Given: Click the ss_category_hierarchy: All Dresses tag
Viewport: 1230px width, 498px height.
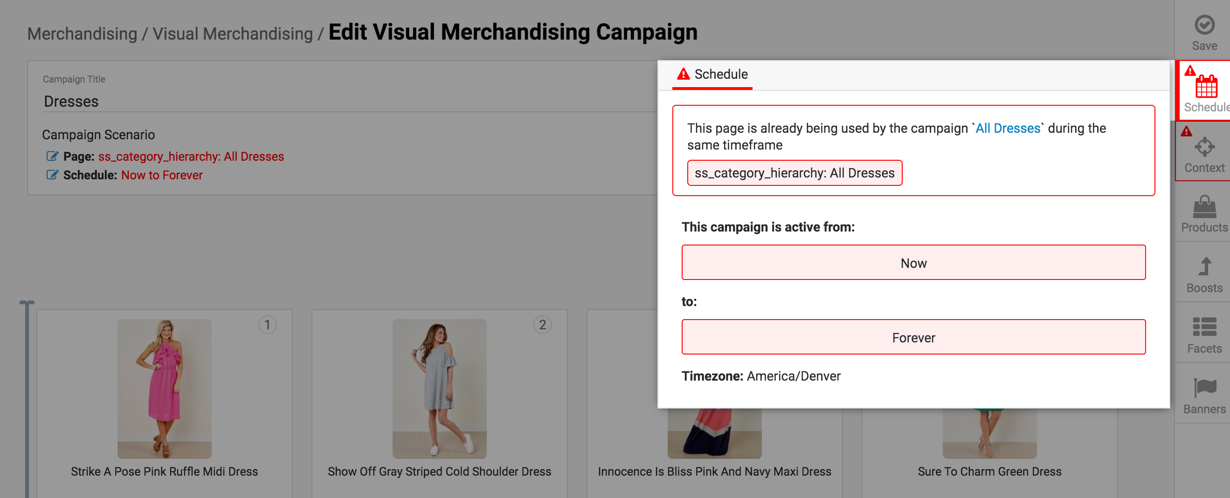Looking at the screenshot, I should 794,173.
